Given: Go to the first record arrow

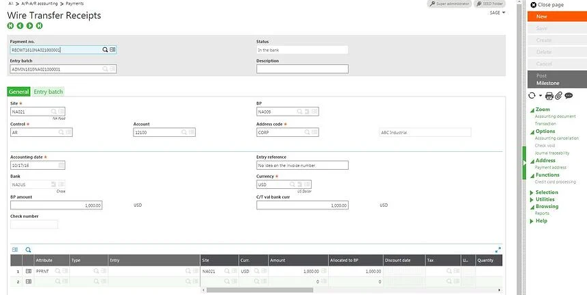Looking at the screenshot, I should (10, 26).
